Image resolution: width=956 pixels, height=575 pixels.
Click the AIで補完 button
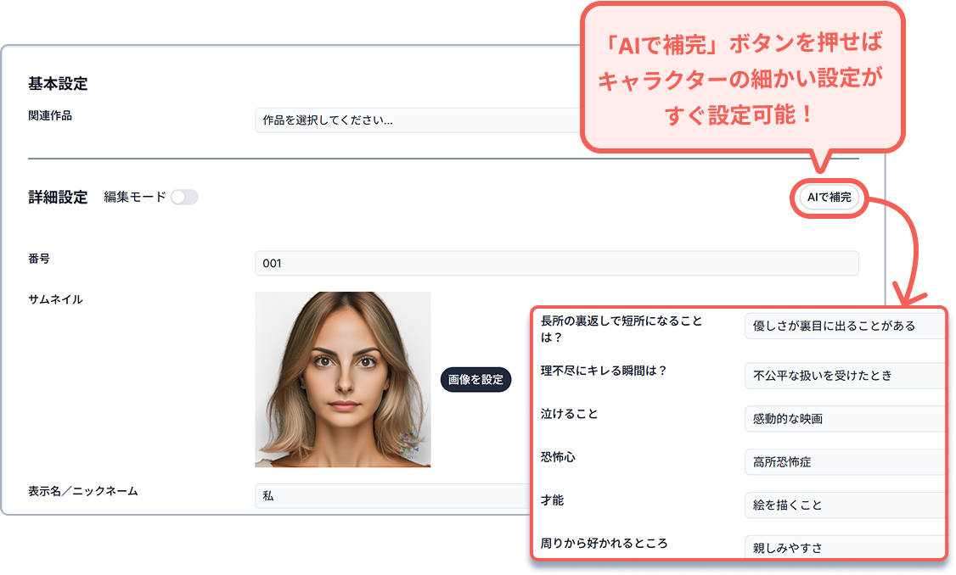pos(829,198)
